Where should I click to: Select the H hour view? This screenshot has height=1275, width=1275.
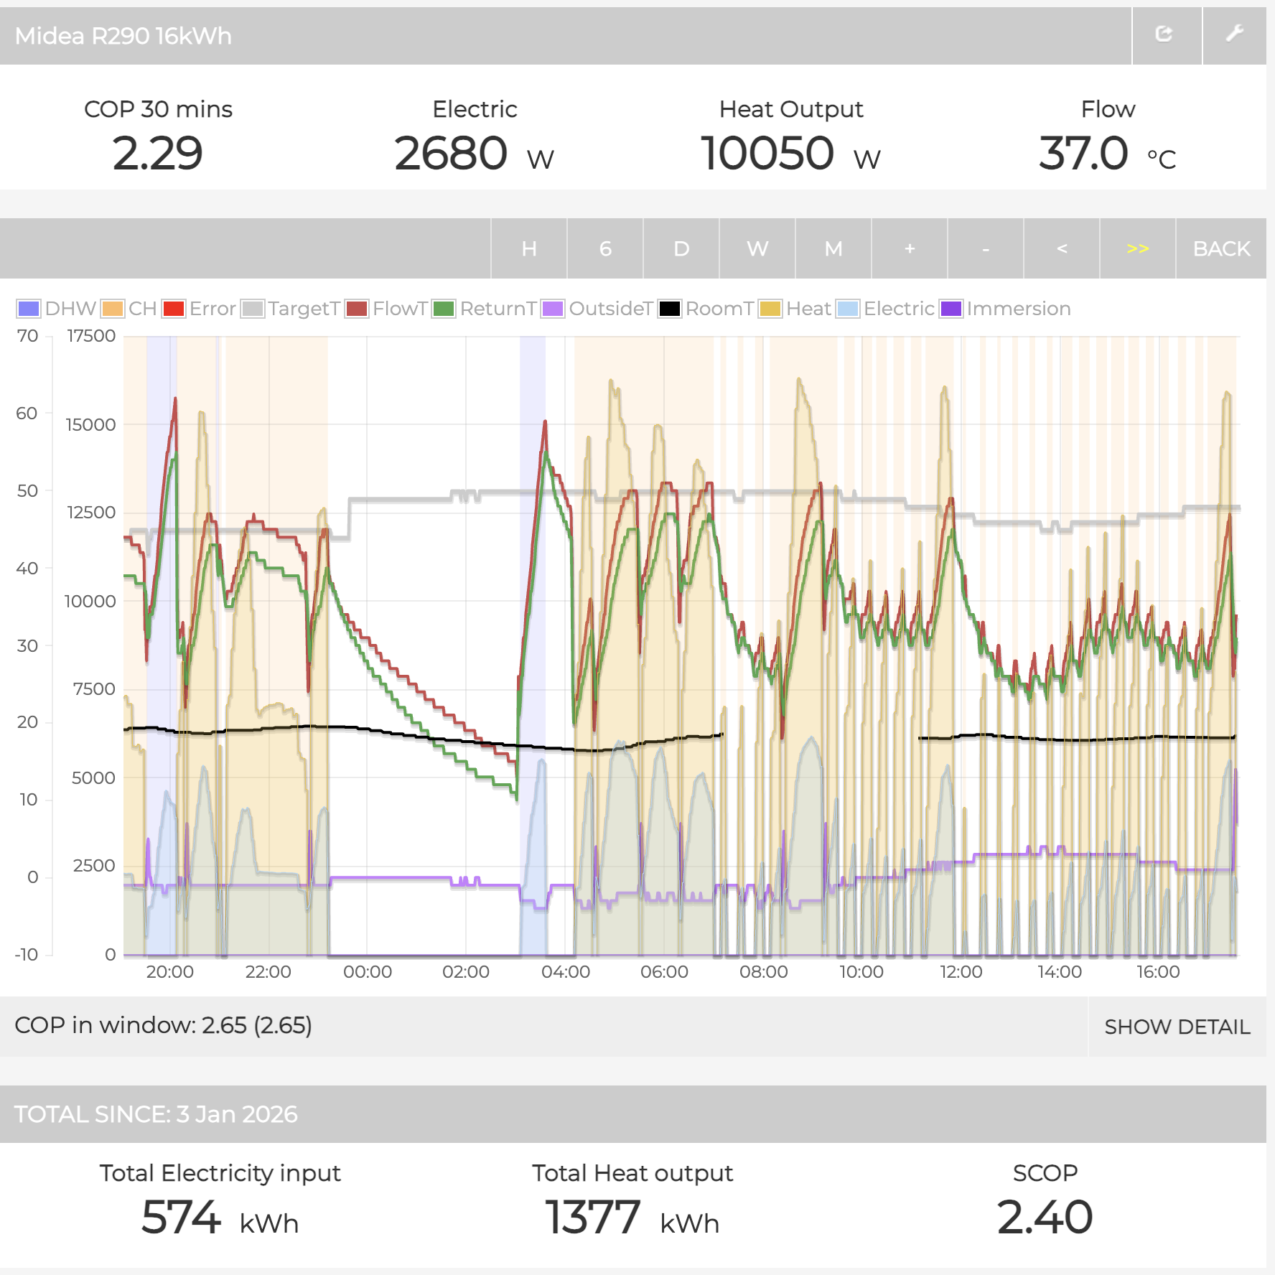[x=529, y=248]
